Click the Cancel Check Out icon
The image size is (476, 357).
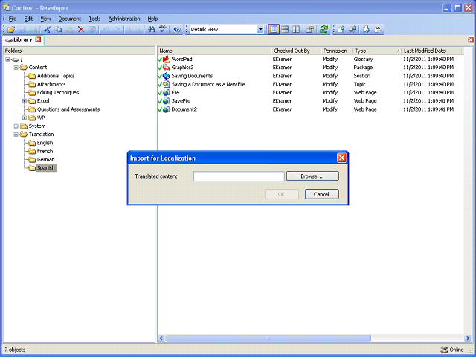378,29
